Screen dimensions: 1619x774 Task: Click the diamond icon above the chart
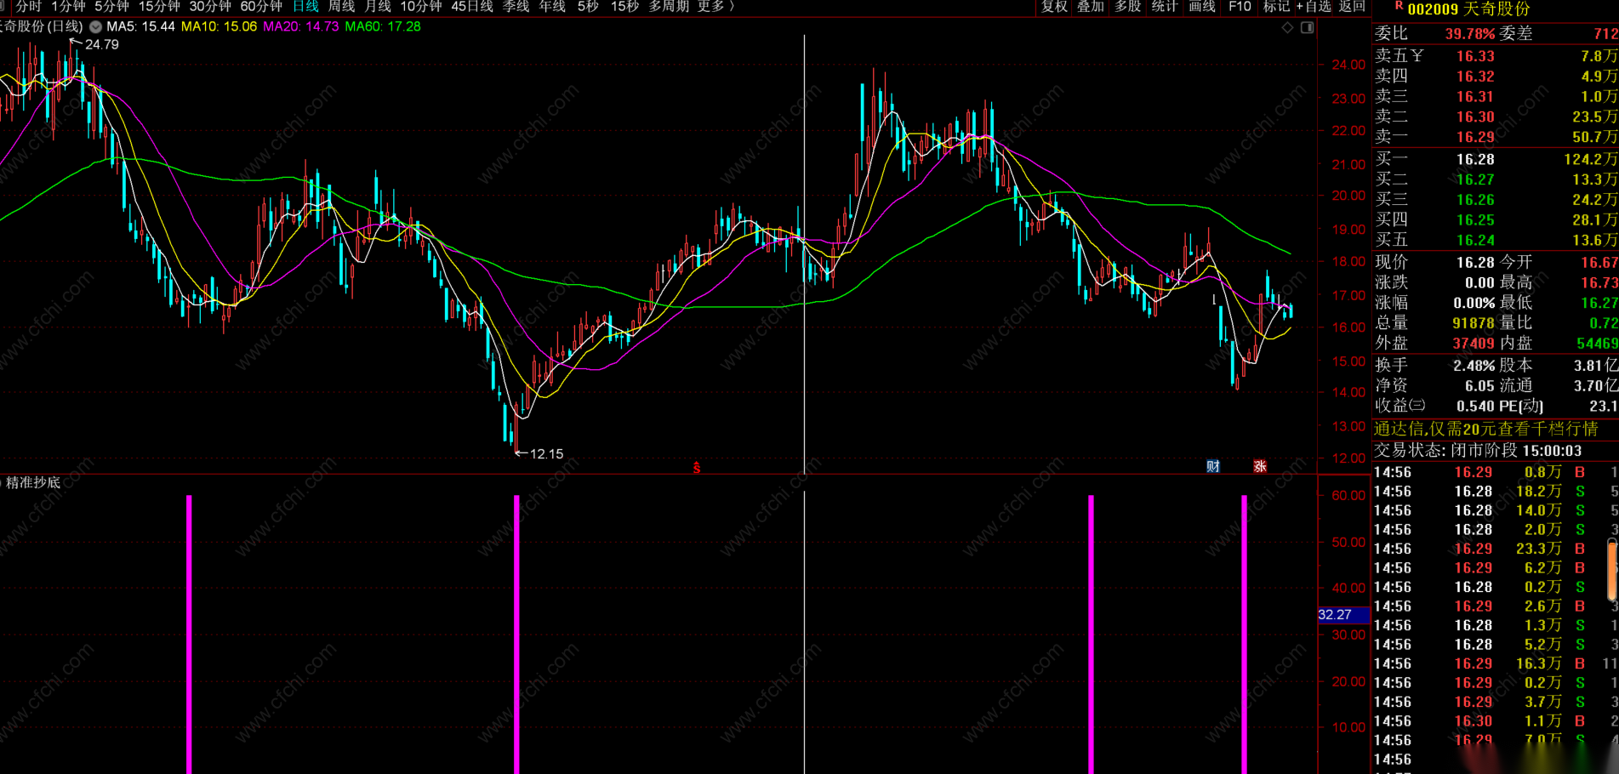point(1287,27)
